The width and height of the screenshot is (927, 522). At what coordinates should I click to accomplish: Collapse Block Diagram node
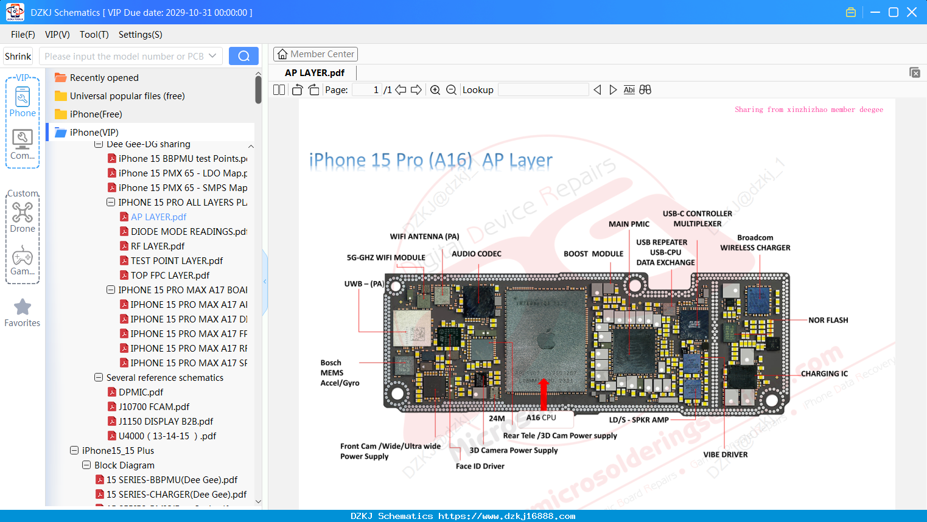[86, 465]
